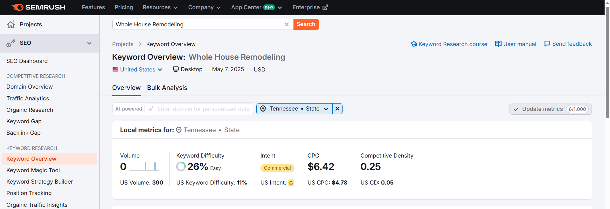This screenshot has width=610, height=209.
Task: Collapse the SEO sidebar section
Action: pyautogui.click(x=89, y=43)
